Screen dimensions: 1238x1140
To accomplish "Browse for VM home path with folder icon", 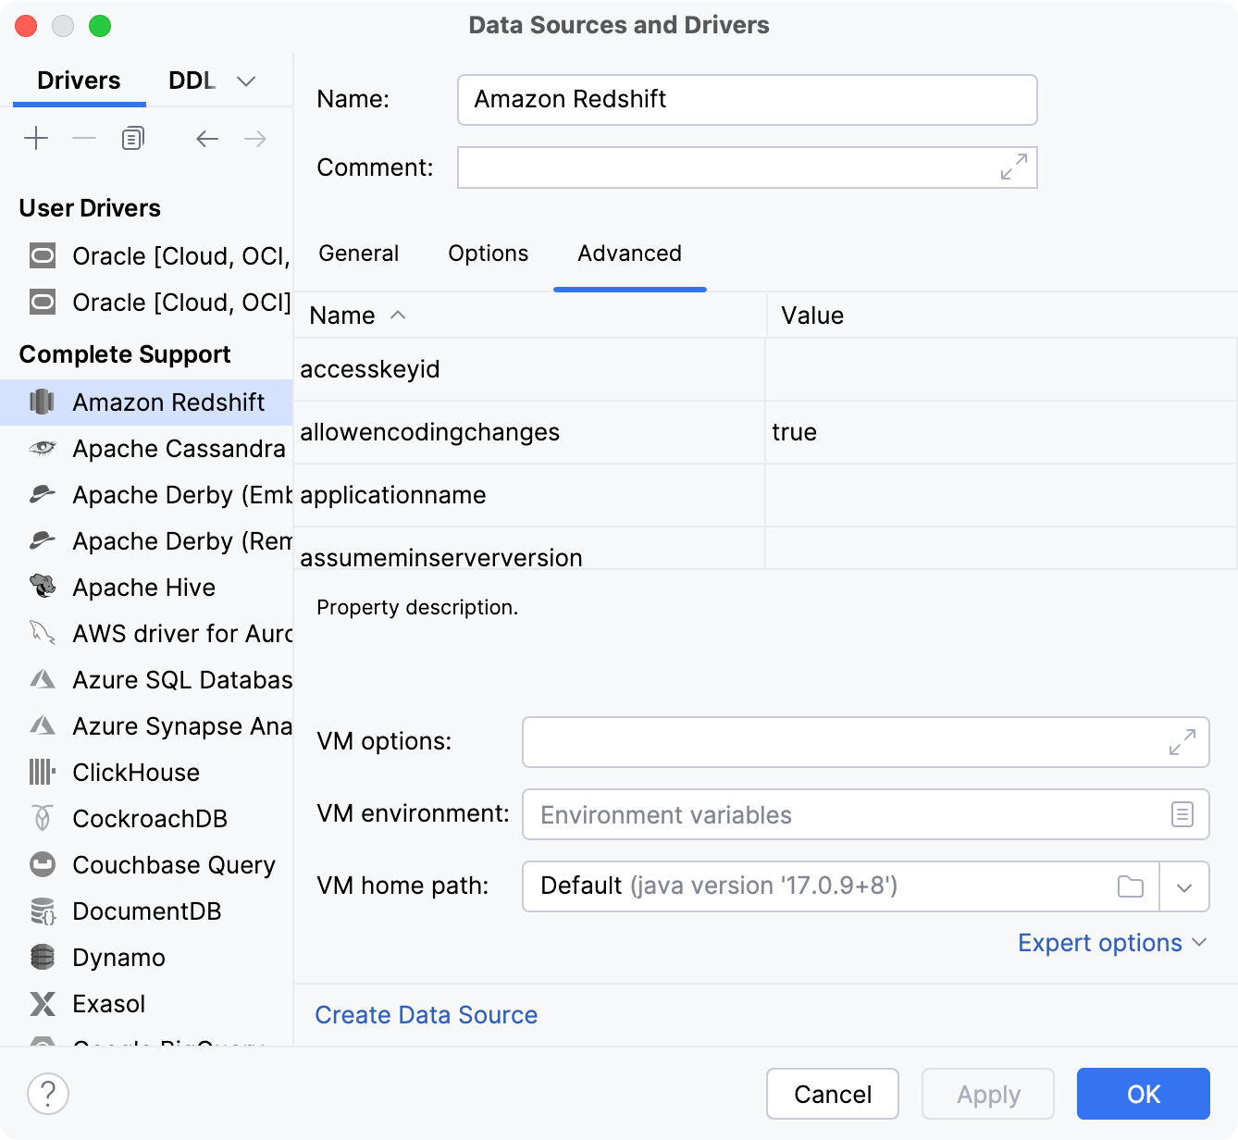I will (1130, 886).
